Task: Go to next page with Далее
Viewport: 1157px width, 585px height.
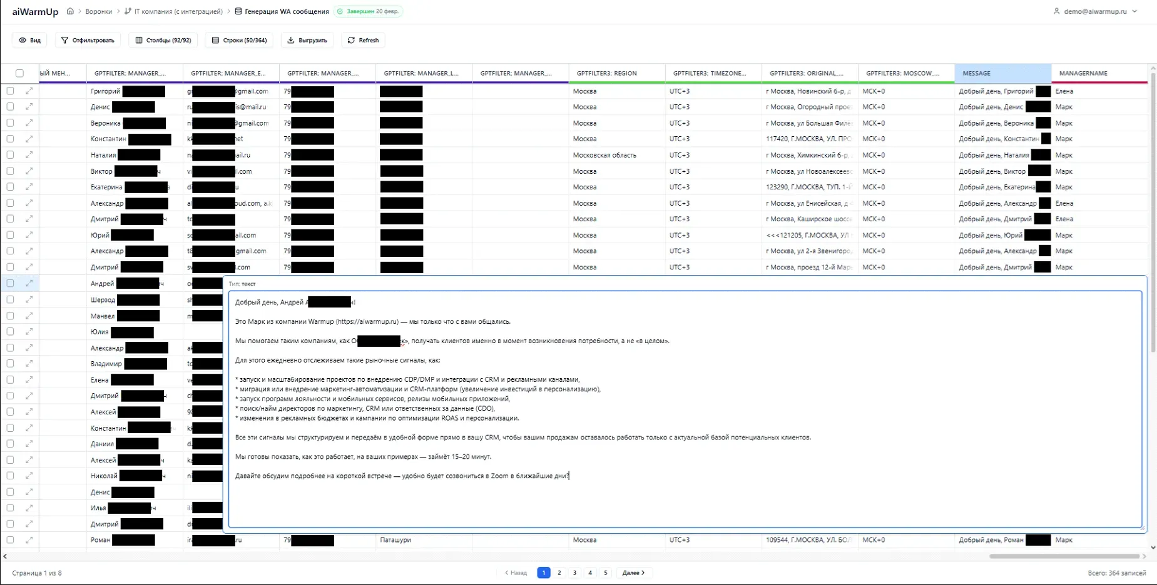Action: [x=633, y=572]
